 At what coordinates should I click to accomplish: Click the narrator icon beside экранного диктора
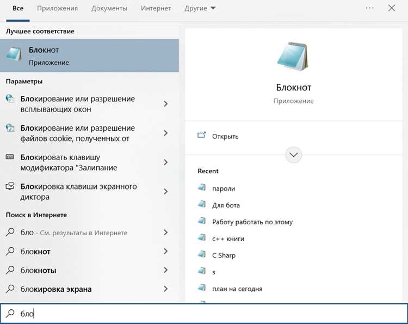coord(10,186)
